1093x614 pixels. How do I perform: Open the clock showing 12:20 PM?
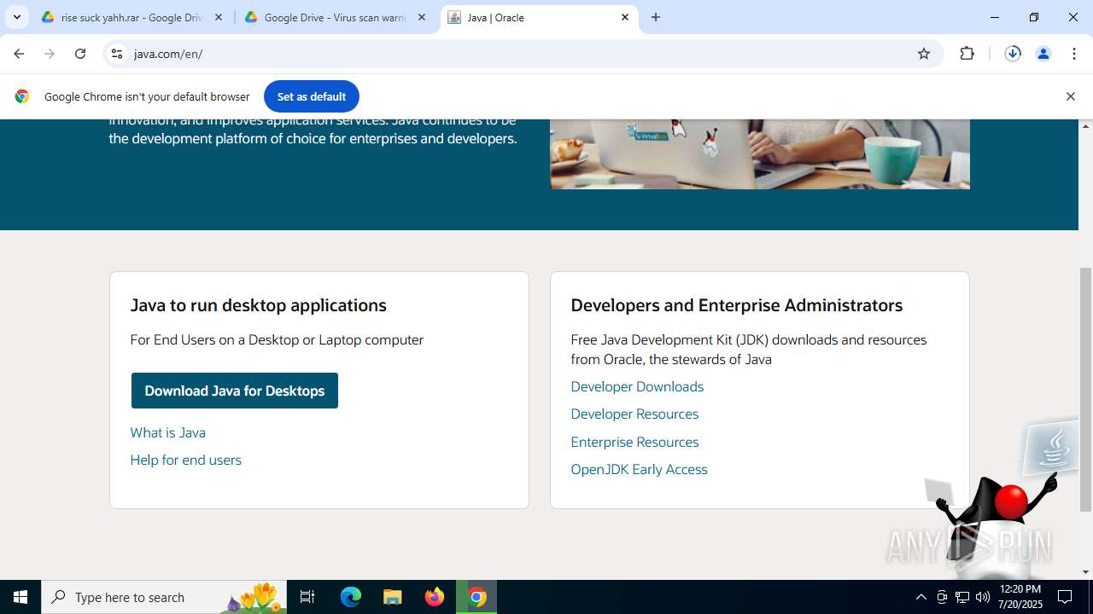tap(1020, 597)
